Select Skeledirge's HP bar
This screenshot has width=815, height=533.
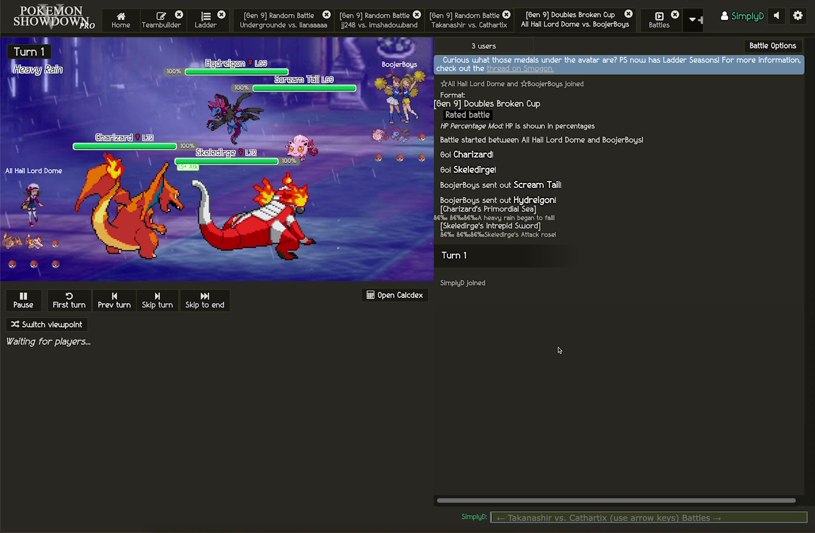point(226,161)
